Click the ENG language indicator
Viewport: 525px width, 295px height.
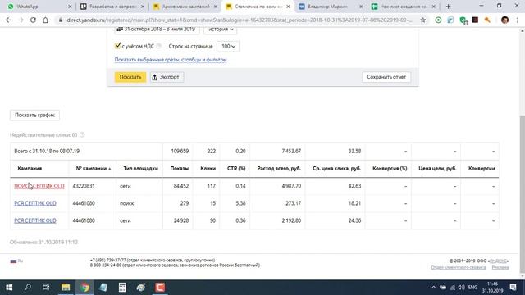472,288
